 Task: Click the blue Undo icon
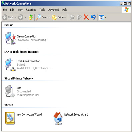tap(93, 17)
